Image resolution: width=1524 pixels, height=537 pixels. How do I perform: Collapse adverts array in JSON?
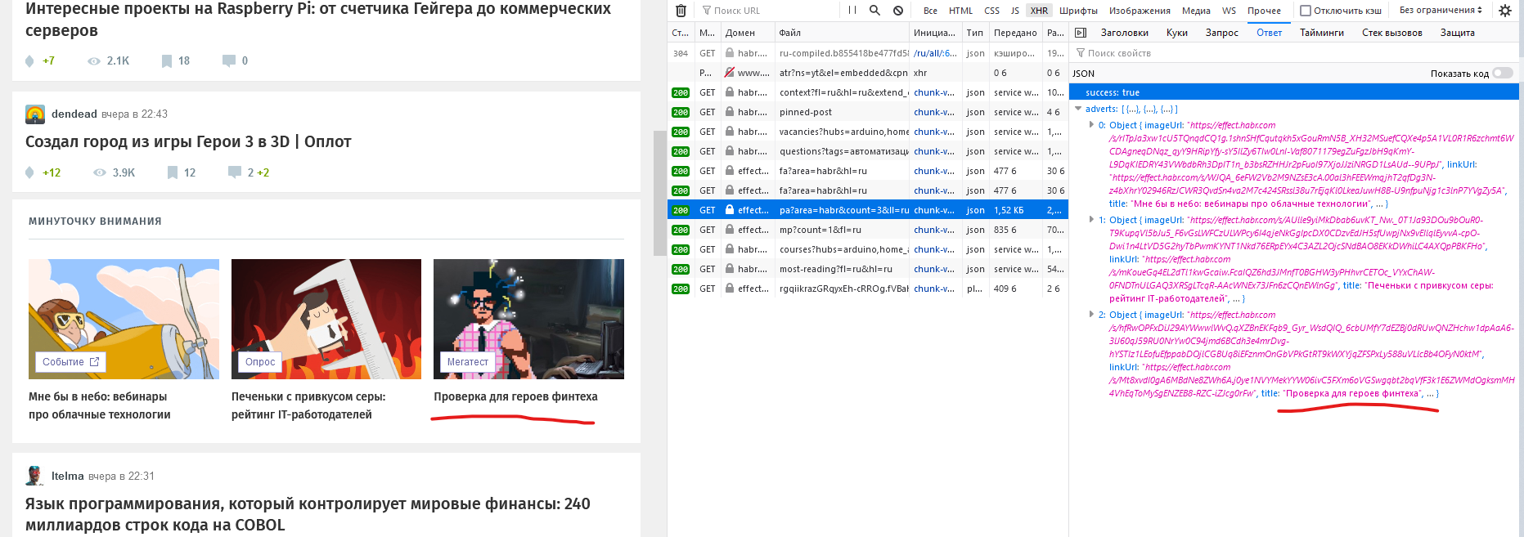pos(1078,109)
